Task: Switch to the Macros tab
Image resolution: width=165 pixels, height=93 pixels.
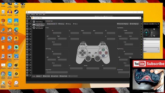Action: 75,24
